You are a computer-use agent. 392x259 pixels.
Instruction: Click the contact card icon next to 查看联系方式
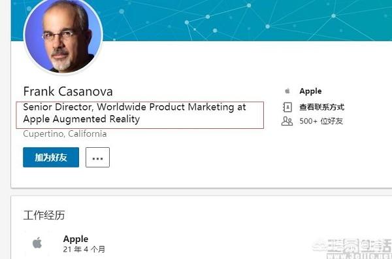click(287, 107)
